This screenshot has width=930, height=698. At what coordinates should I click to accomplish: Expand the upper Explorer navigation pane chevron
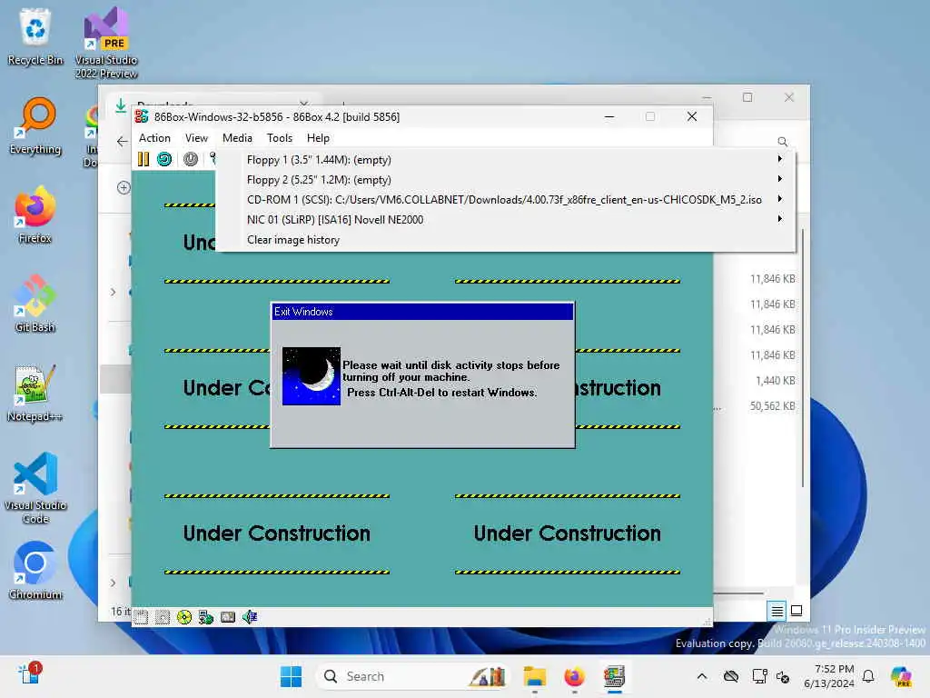pyautogui.click(x=113, y=292)
